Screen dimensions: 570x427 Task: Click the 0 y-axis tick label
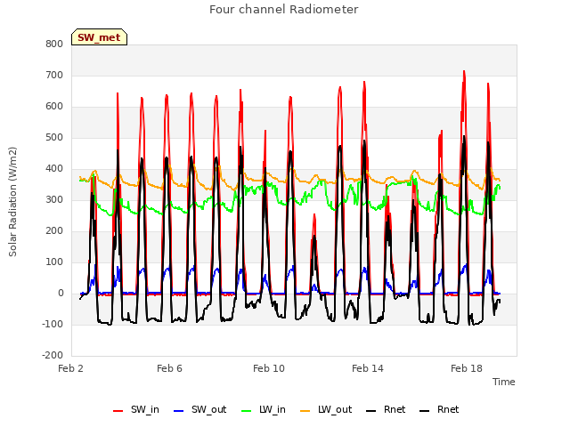61,294
